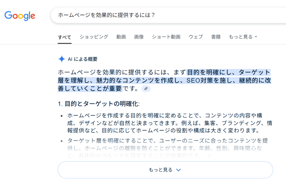Click the highlighted 目的を明確にし summary text
The height and width of the screenshot is (182, 286).
click(x=164, y=80)
